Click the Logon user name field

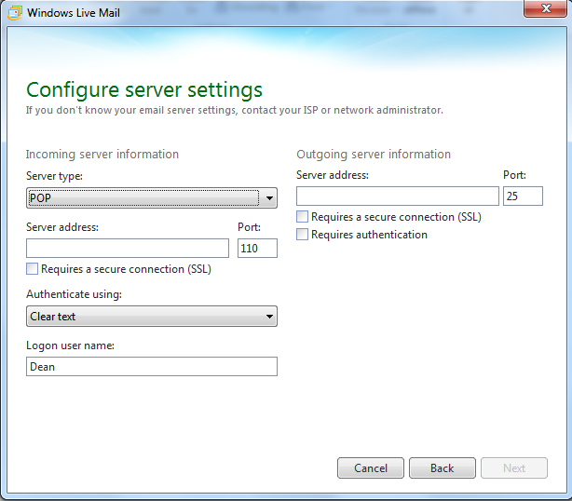click(x=152, y=367)
